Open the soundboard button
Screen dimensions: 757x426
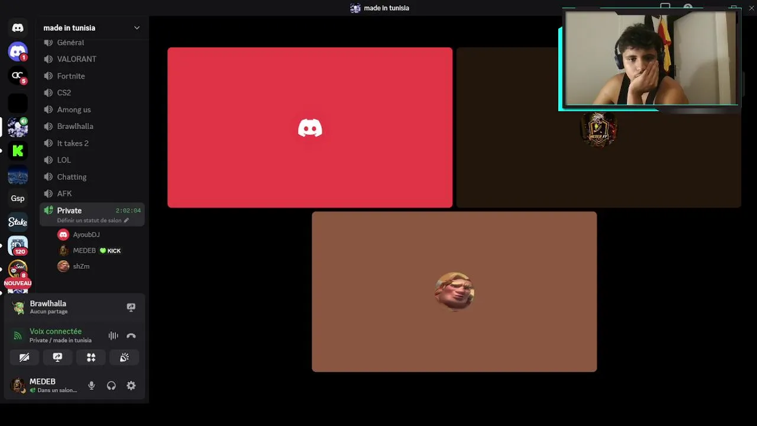point(124,357)
